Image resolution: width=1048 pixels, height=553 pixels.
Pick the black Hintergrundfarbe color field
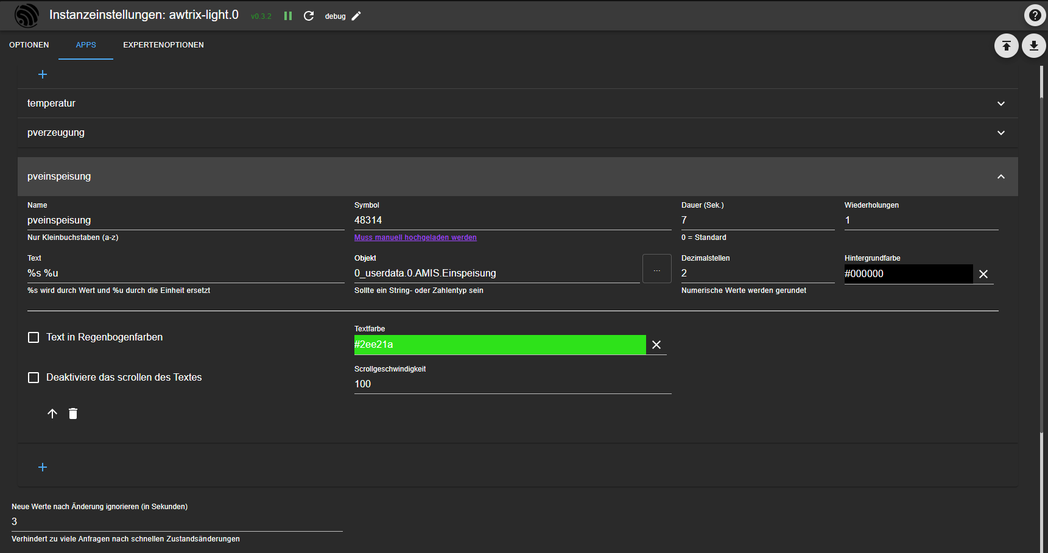tap(909, 274)
